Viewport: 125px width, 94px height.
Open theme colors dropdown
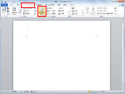point(8,8)
